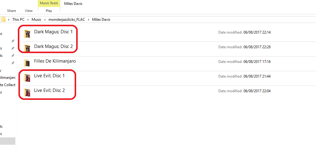Click the topmost pin icon in the sidebar
Screen dimensions: 316x153
(13, 41)
